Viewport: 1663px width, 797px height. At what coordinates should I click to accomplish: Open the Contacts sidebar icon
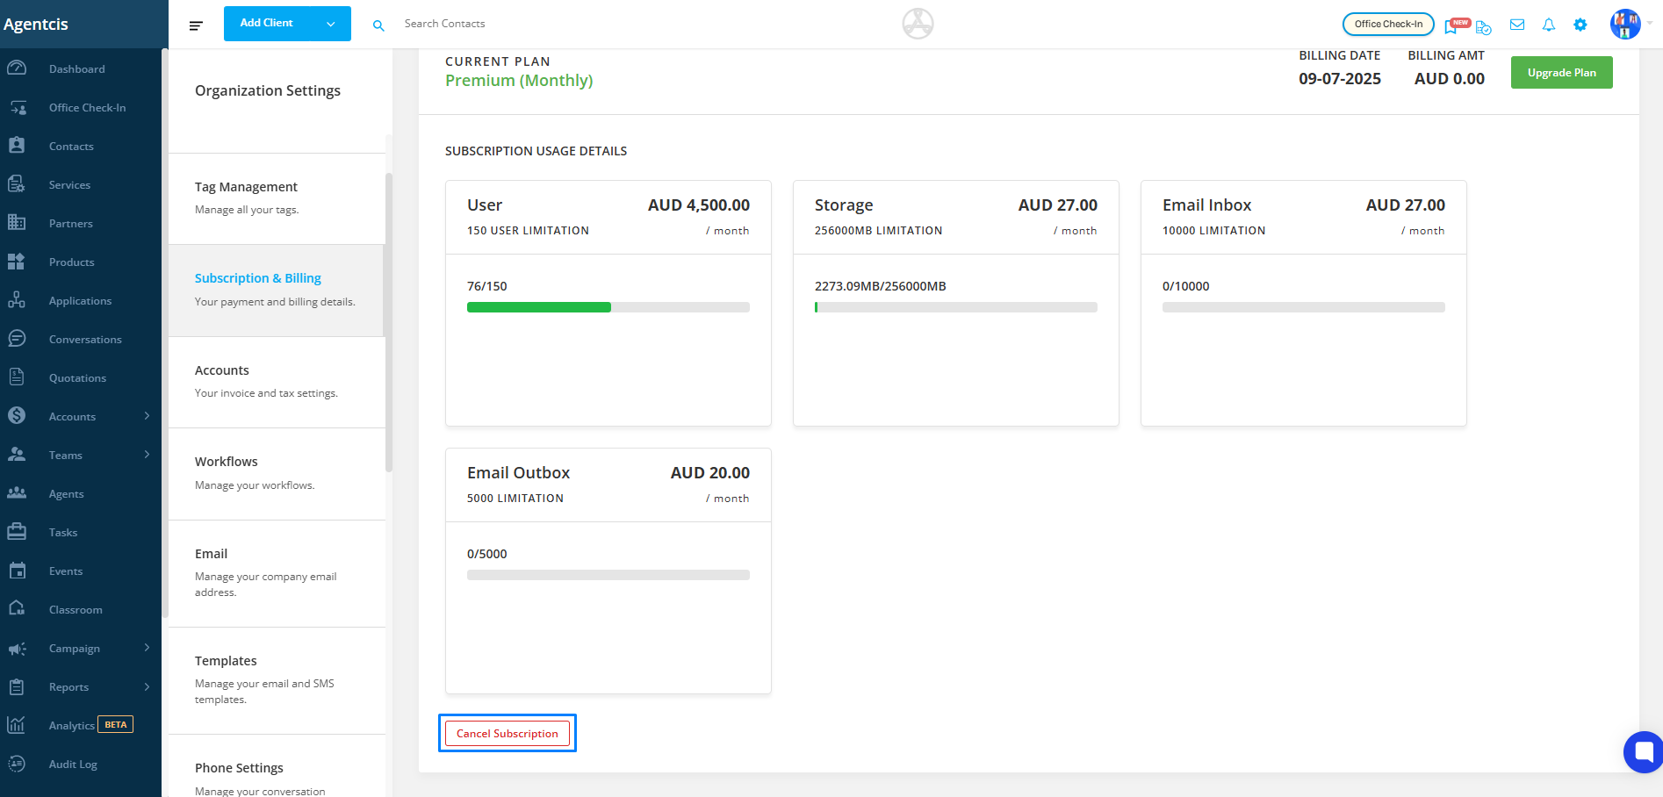click(x=17, y=146)
